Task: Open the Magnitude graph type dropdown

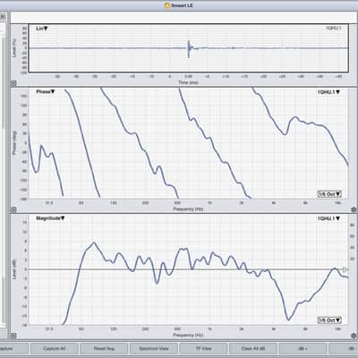Action: [x=50, y=218]
